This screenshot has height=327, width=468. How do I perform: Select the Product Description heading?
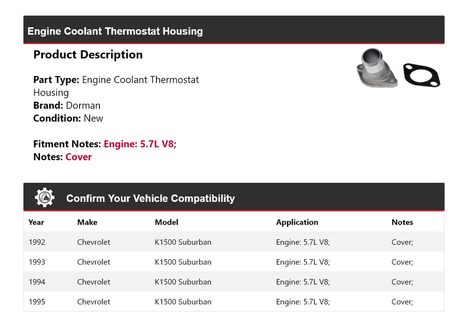click(88, 55)
